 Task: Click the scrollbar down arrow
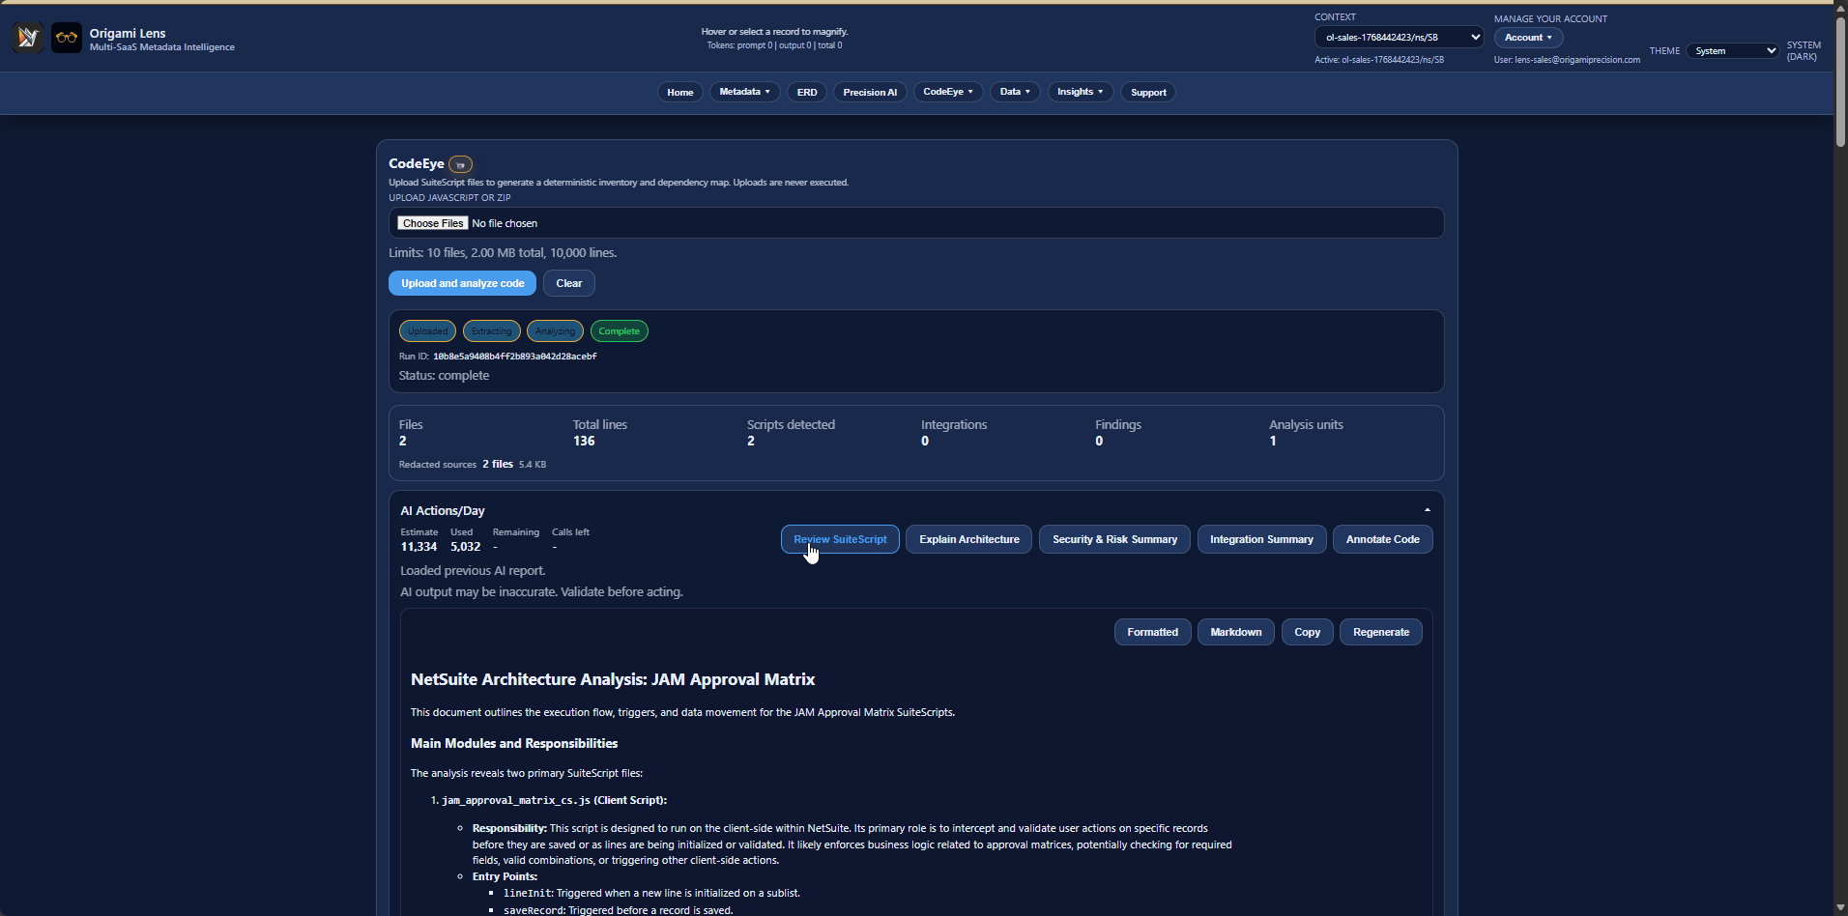pyautogui.click(x=1840, y=908)
